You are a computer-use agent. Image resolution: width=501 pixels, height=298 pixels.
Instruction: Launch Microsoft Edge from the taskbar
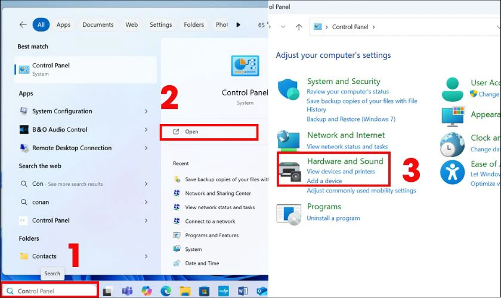pyautogui.click(x=166, y=291)
